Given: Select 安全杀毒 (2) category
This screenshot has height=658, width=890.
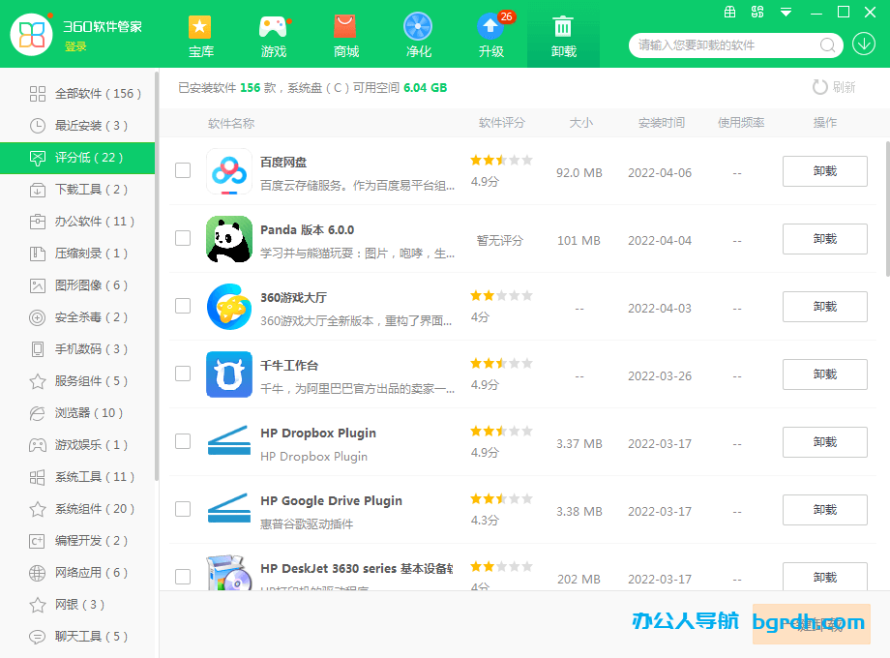Looking at the screenshot, I should pyautogui.click(x=77, y=317).
